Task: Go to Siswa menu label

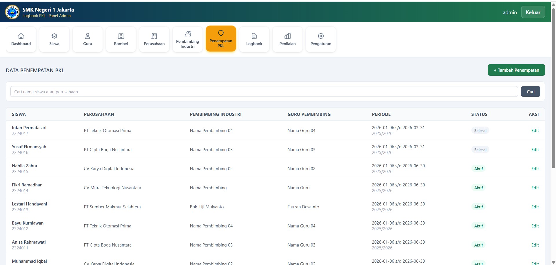Action: click(54, 44)
